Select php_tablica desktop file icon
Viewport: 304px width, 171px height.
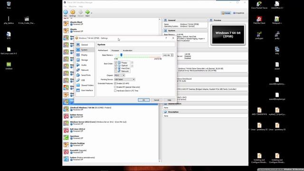click(x=9, y=20)
